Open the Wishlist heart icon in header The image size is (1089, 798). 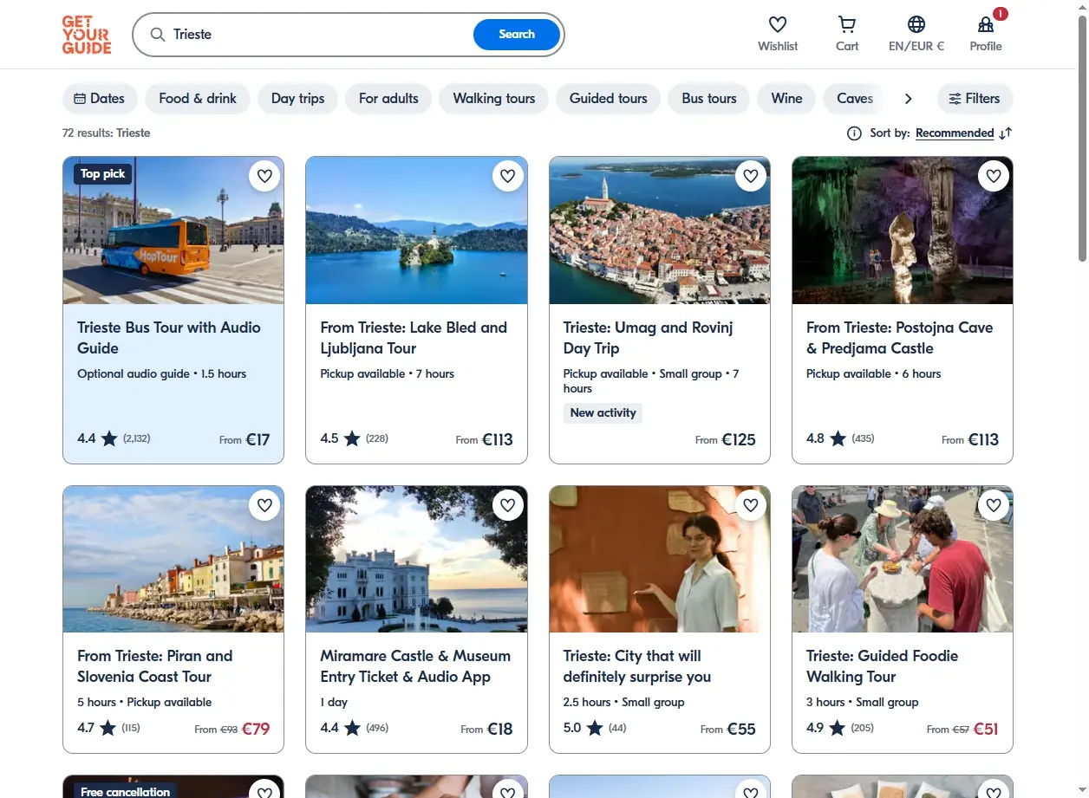click(x=778, y=24)
